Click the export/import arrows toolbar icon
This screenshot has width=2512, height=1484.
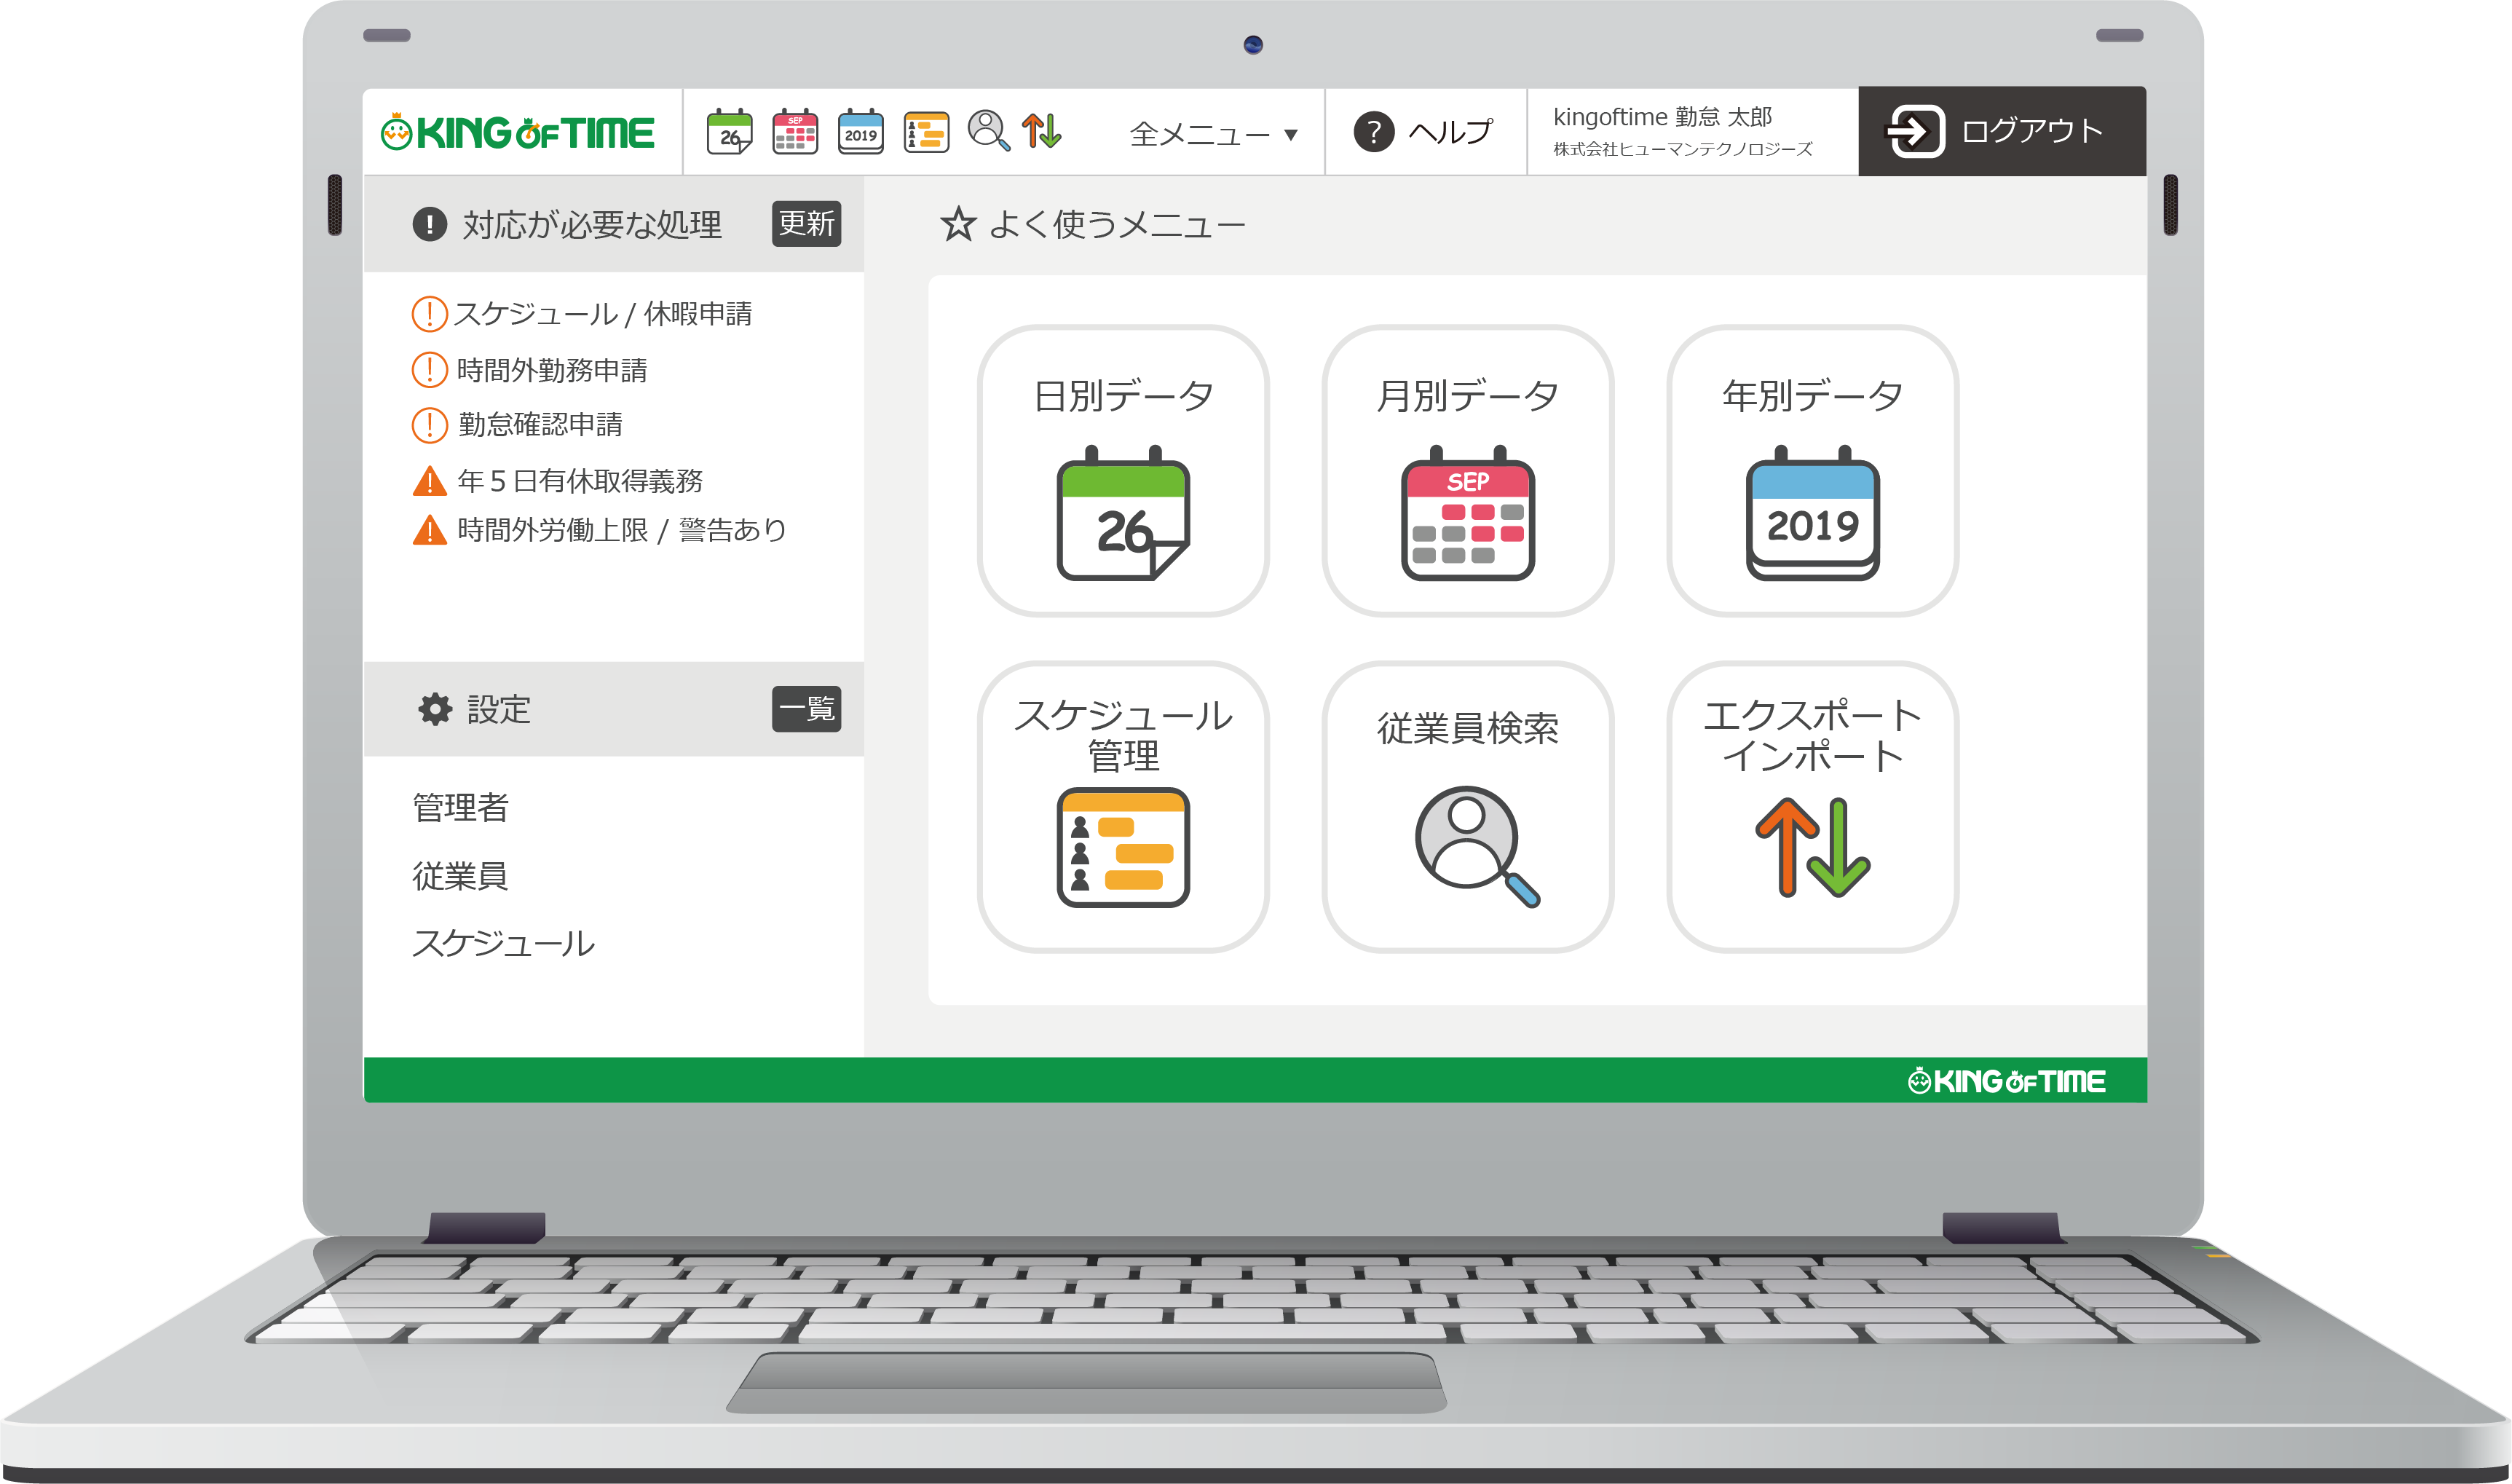pyautogui.click(x=1042, y=131)
